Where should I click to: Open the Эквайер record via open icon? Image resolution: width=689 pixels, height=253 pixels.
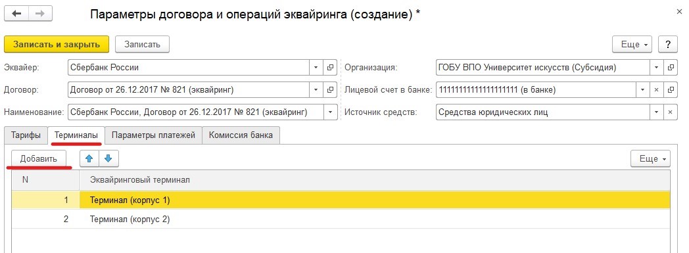[x=330, y=68]
